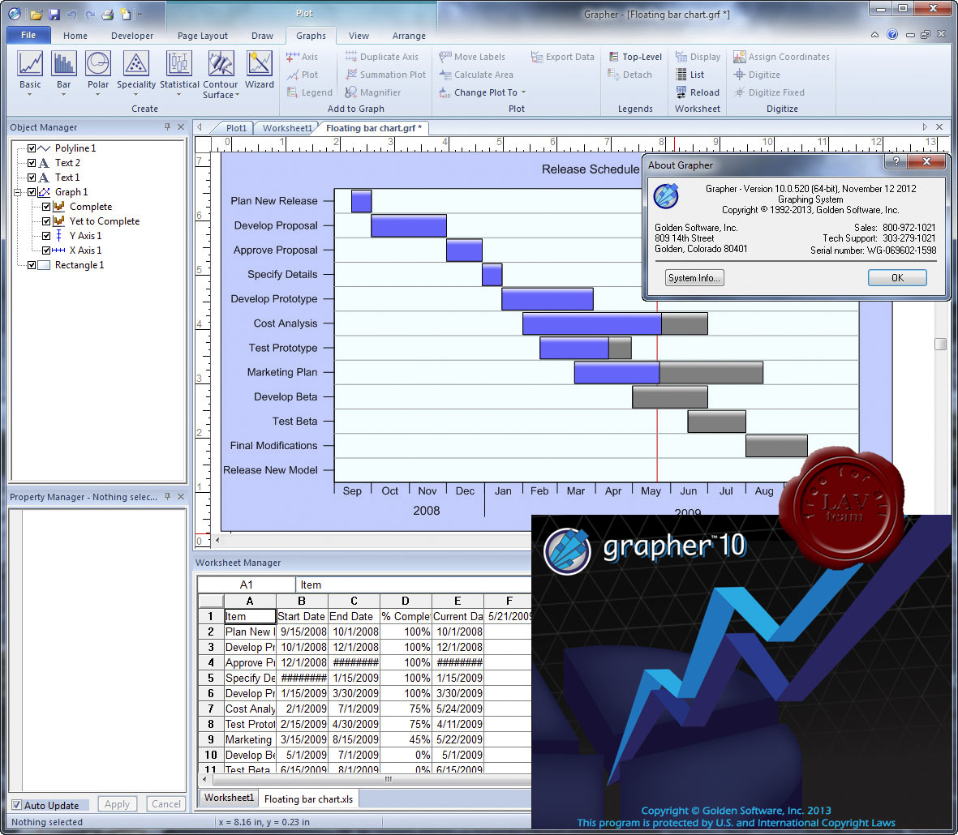Activate the Digitize tool

click(757, 75)
